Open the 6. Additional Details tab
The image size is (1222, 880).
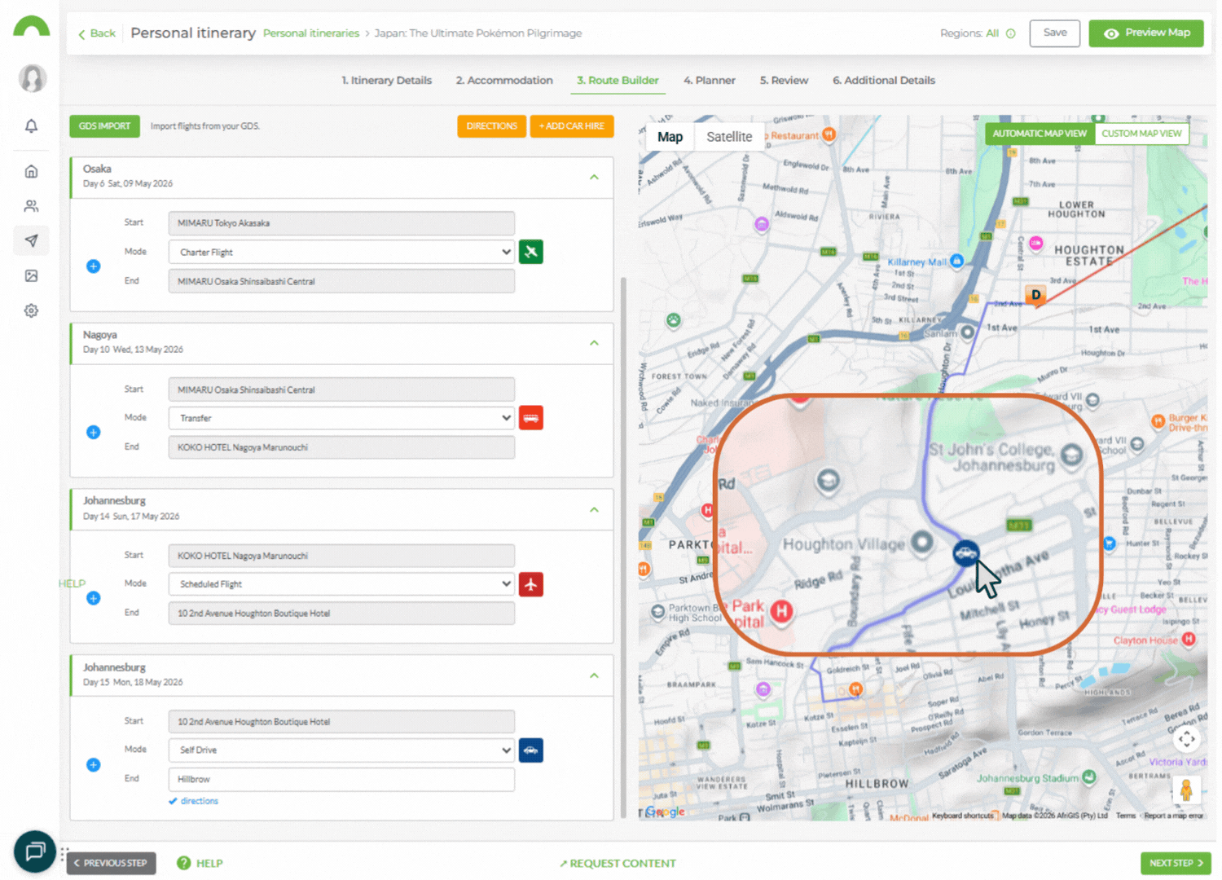pos(884,81)
